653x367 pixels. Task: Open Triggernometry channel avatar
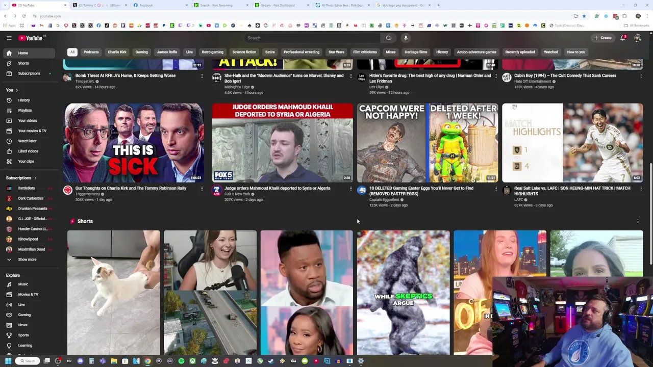click(x=68, y=190)
